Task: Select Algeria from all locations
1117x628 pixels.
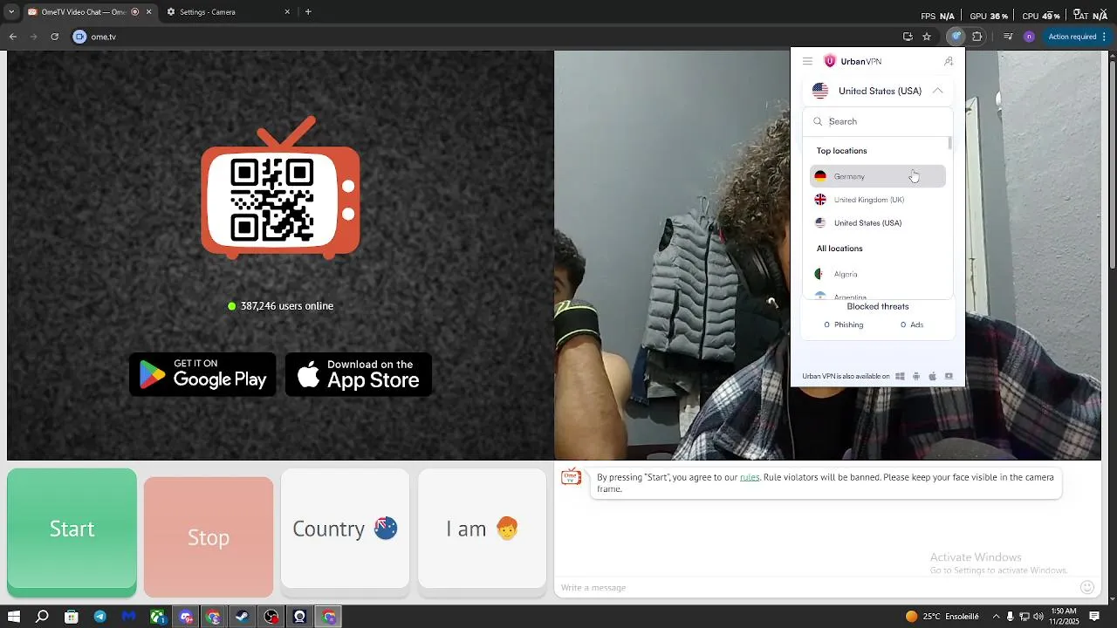Action: 878,274
